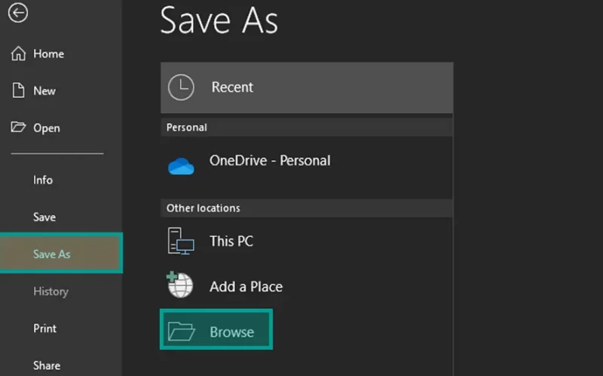Screen dimensions: 603x376
Task: Select This PC as save location
Action: tap(307, 241)
